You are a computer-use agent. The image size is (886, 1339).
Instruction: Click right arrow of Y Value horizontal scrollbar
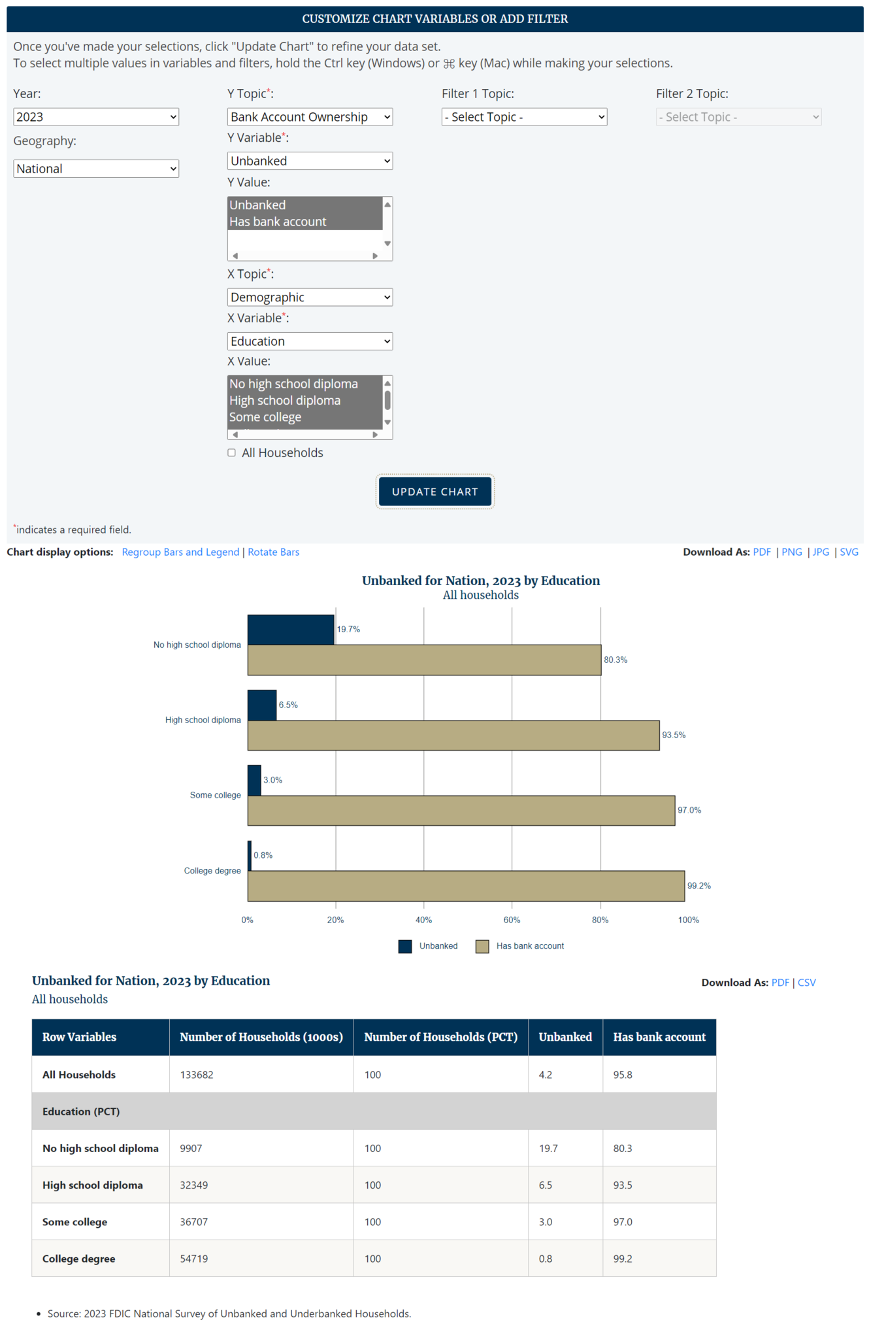coord(375,256)
